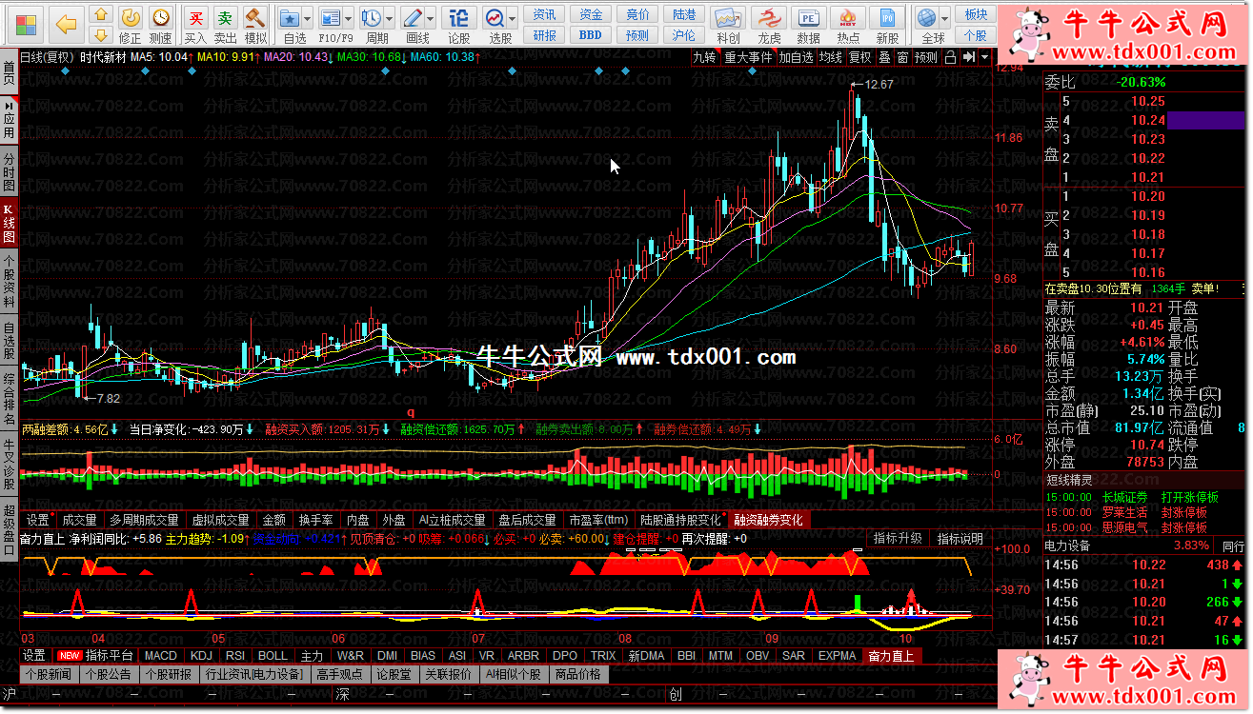The height and width of the screenshot is (714, 1253).
Task: Select the MACD indicator tab
Action: coord(160,656)
